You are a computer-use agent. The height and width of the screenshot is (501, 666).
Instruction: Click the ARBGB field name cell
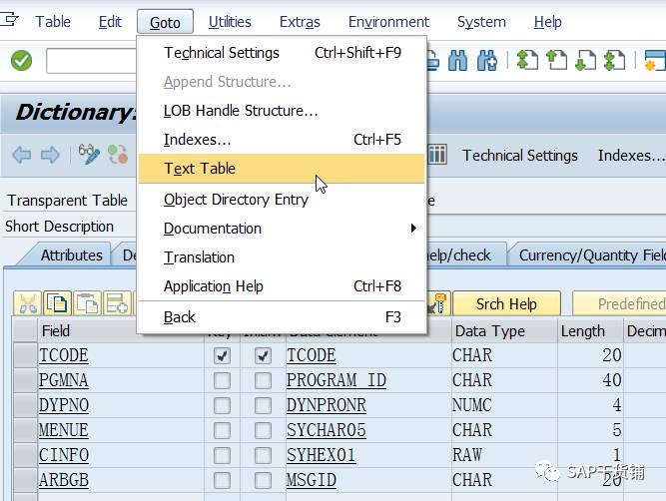click(121, 481)
